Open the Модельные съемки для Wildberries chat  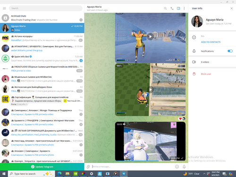42,79
